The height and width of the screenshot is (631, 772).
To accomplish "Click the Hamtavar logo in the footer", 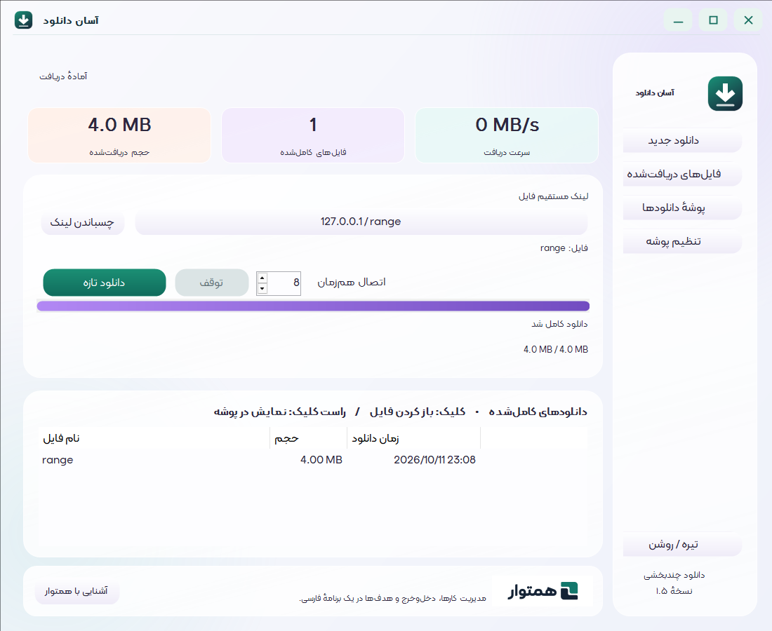I will pyautogui.click(x=543, y=590).
